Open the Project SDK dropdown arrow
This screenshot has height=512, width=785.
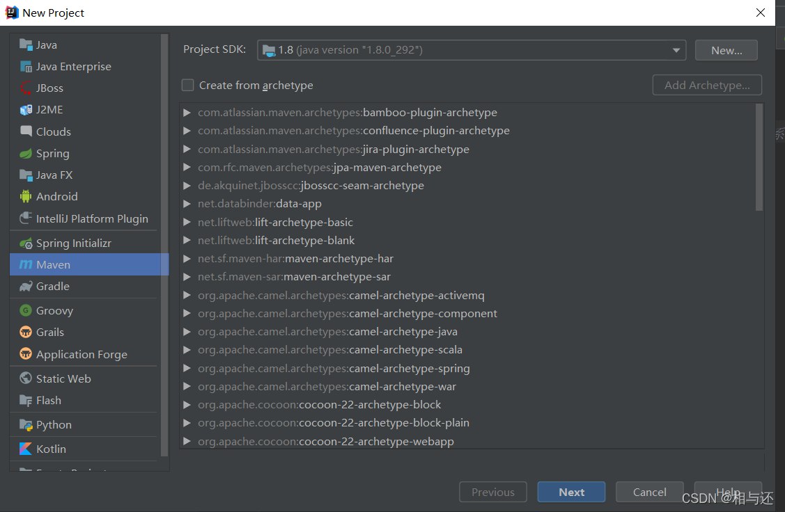click(x=676, y=50)
